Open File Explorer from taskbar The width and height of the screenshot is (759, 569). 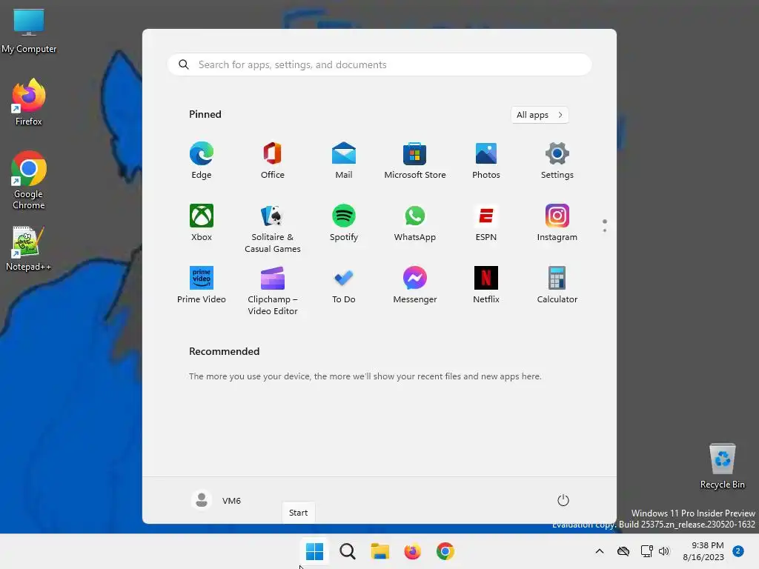point(380,551)
